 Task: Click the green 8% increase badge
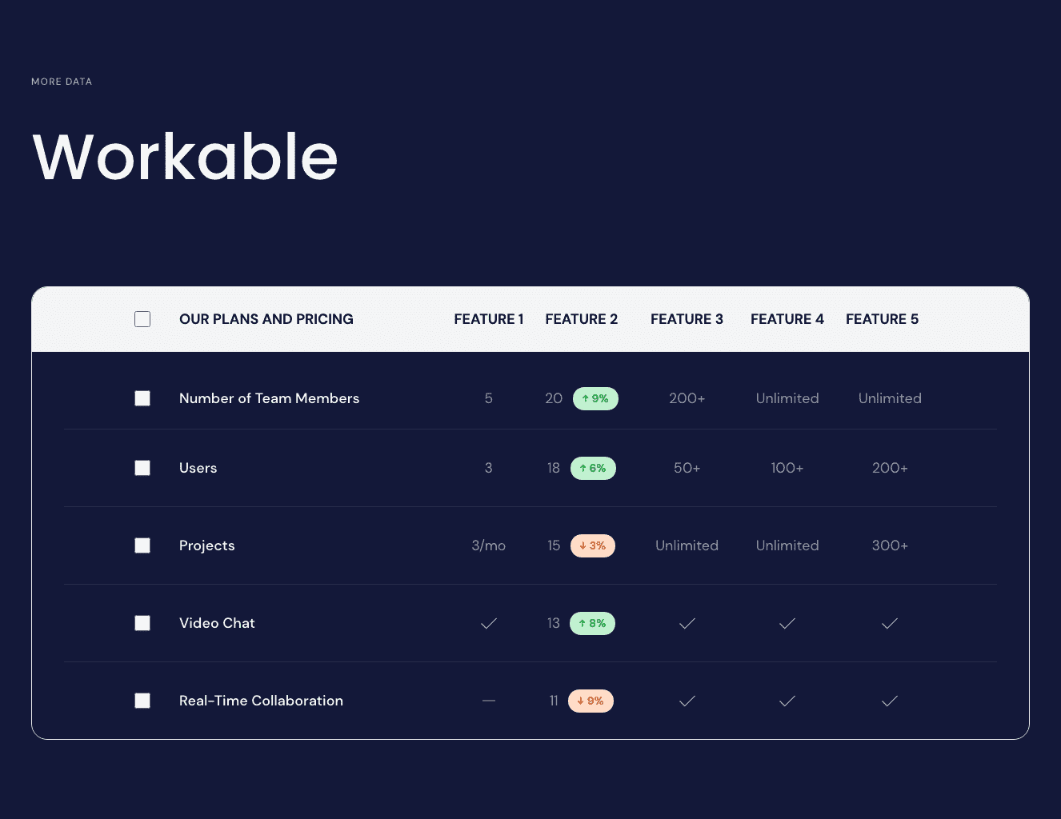[592, 623]
